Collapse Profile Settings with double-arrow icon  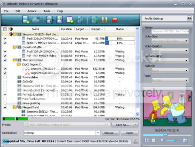tap(189, 18)
